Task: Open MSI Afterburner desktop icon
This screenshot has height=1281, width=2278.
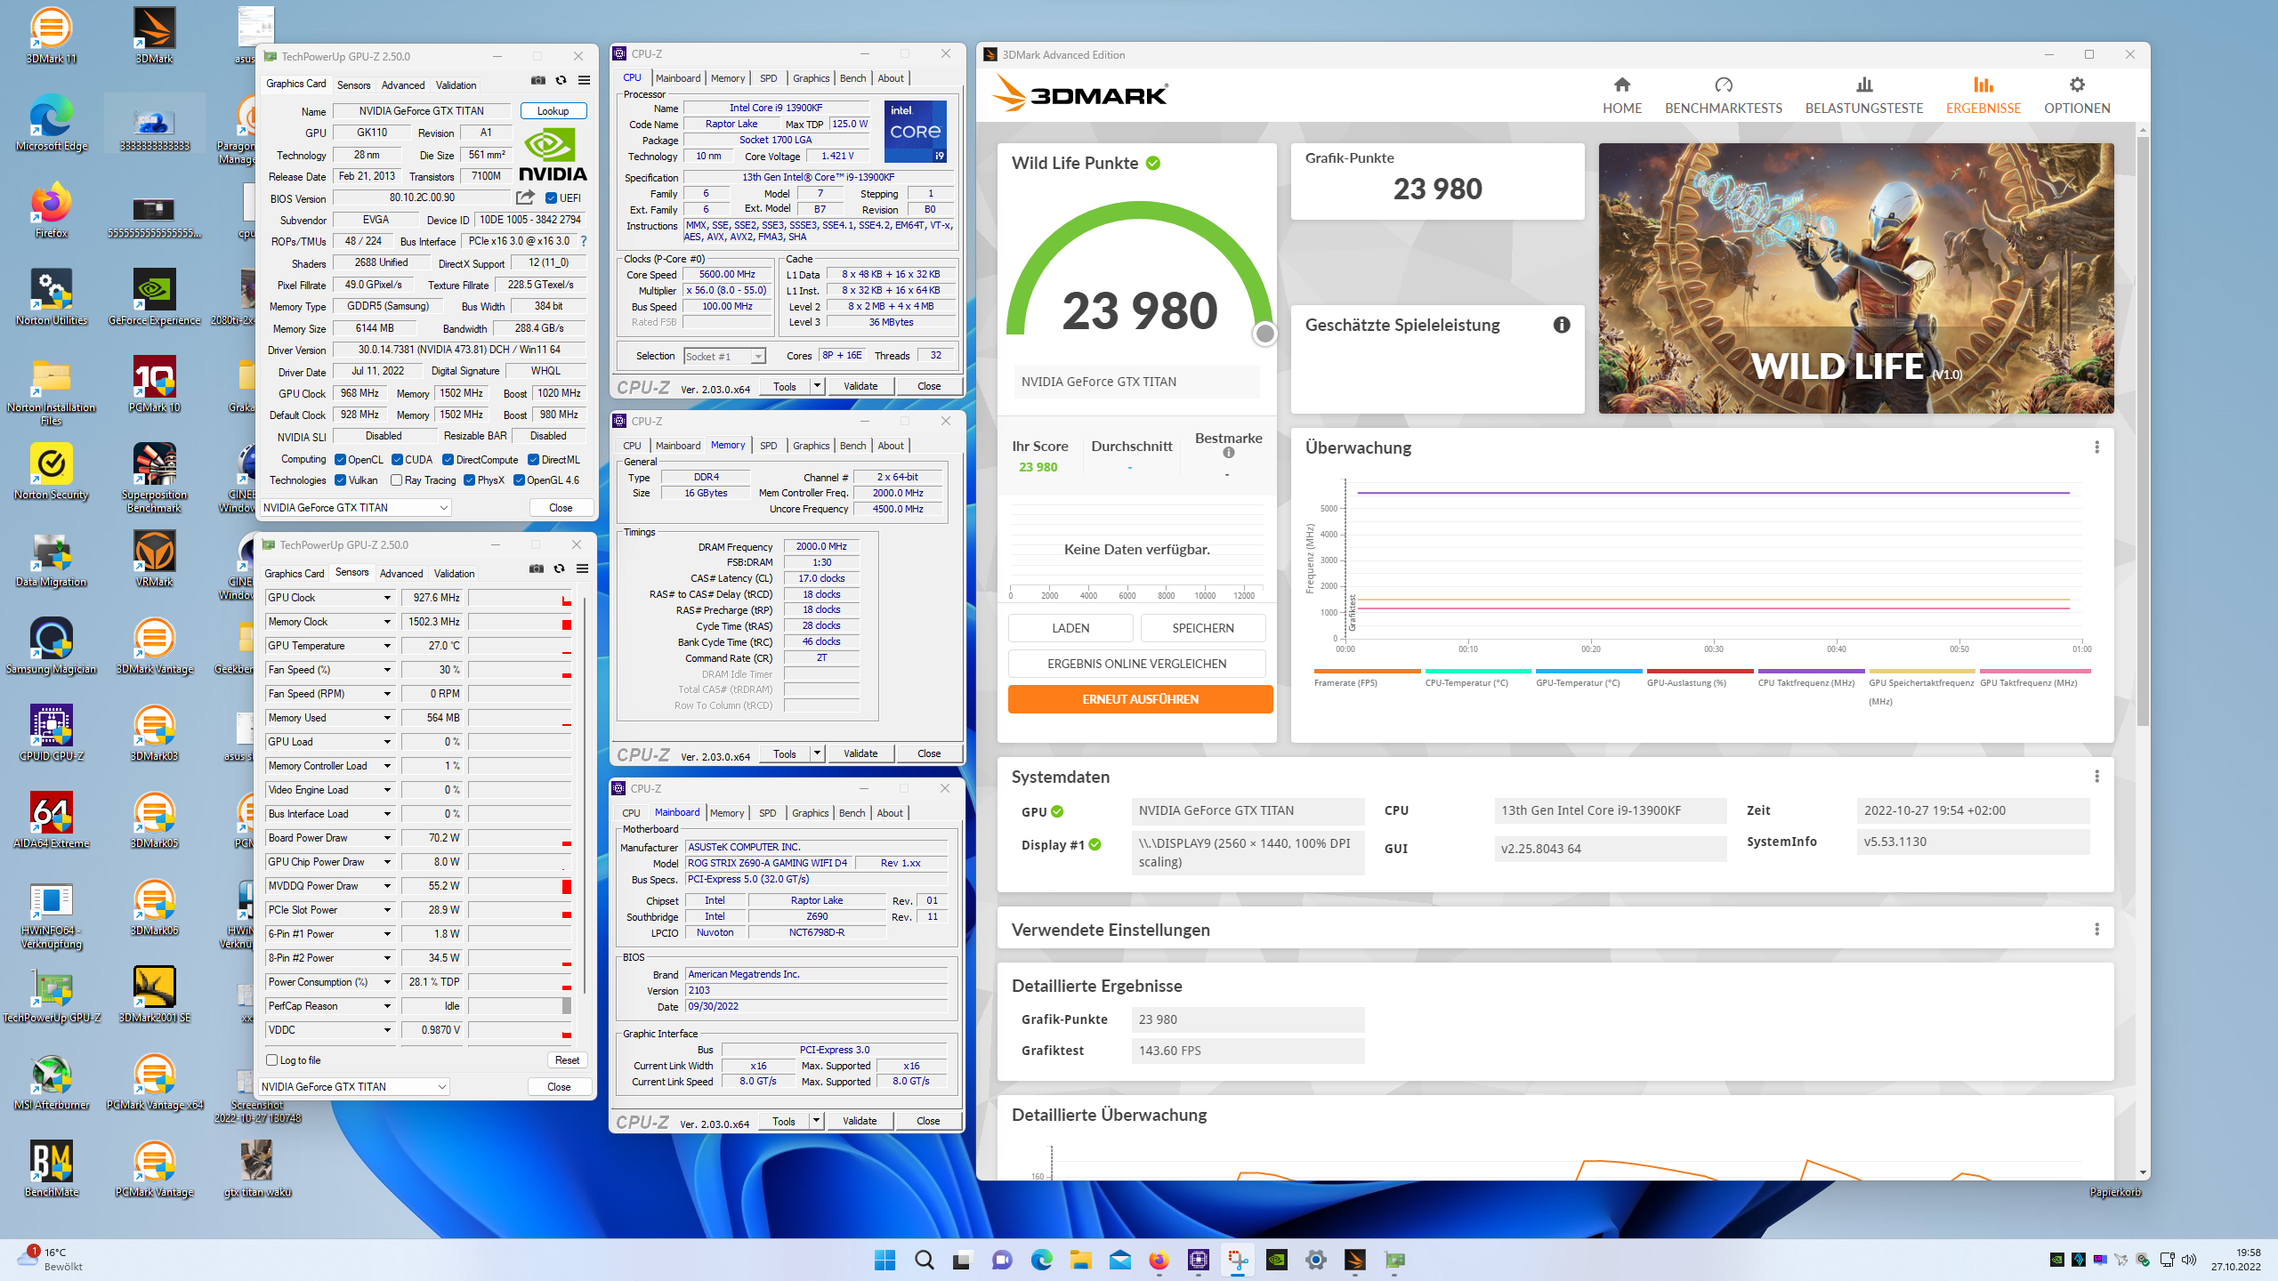Action: click(51, 1082)
